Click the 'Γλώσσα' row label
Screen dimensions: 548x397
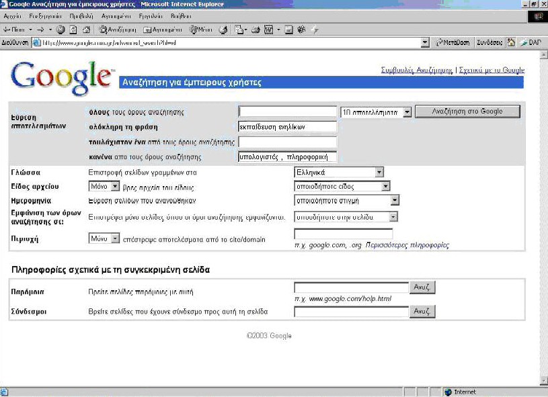pos(26,173)
